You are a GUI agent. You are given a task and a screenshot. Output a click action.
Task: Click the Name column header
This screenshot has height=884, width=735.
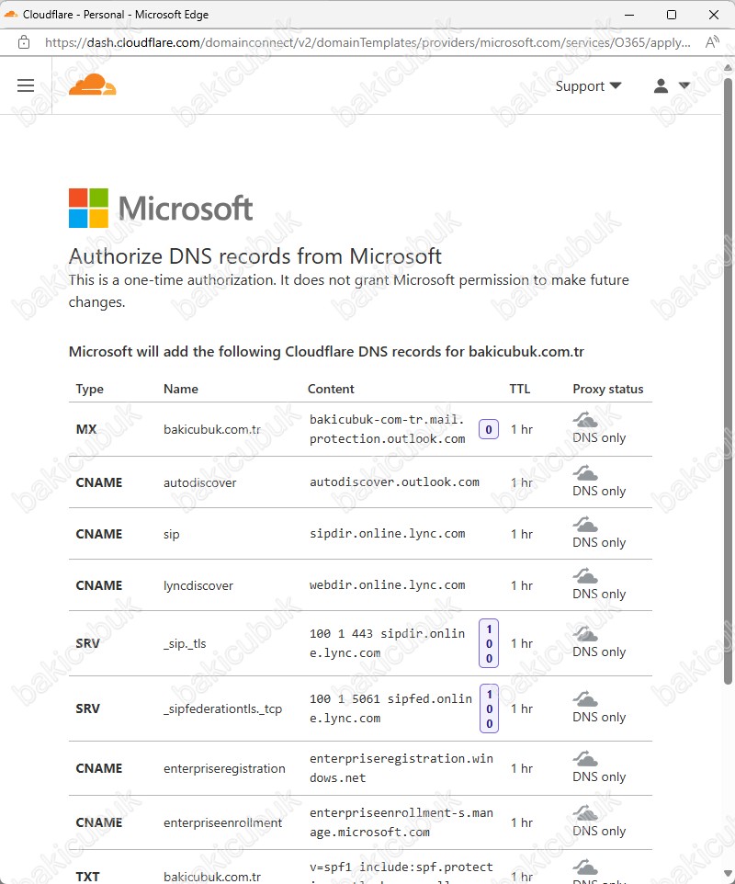tap(181, 389)
